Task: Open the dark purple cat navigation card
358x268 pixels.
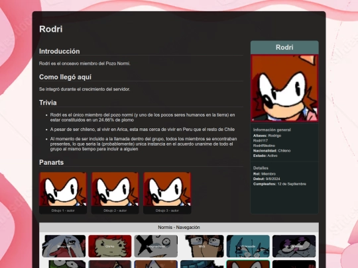Action: [294, 246]
